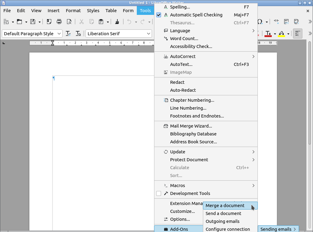This screenshot has width=313, height=232.
Task: Expand Liberation Serif font name dropdown
Action: (x=149, y=34)
